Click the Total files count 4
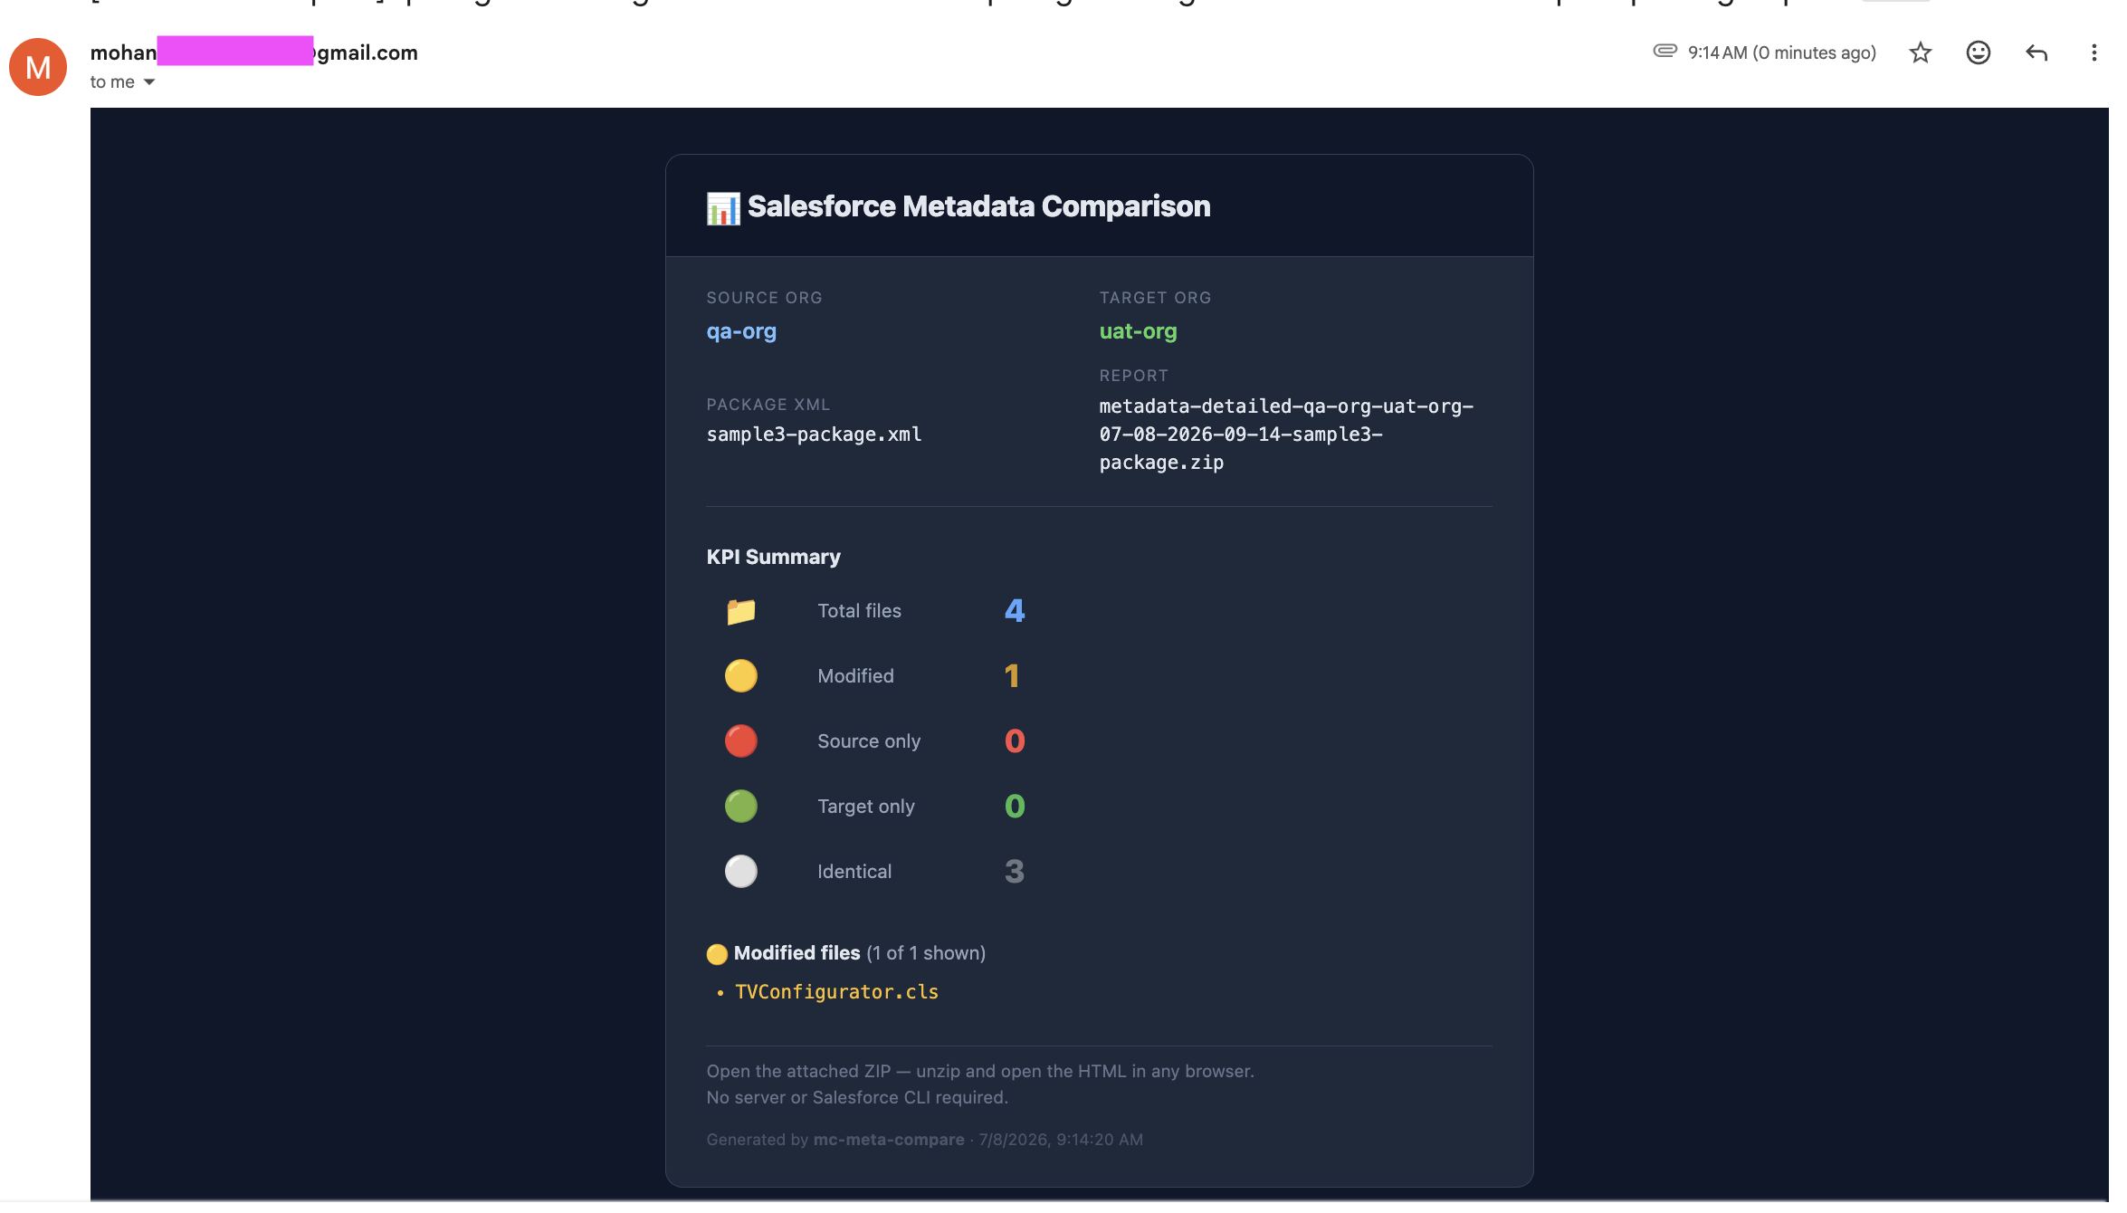This screenshot has height=1213, width=2127. (1015, 611)
